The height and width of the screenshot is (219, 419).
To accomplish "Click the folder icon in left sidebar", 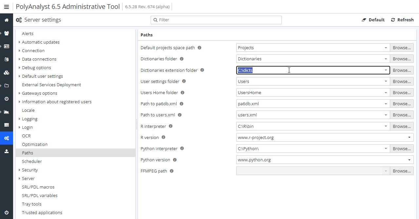I will coord(7,86).
